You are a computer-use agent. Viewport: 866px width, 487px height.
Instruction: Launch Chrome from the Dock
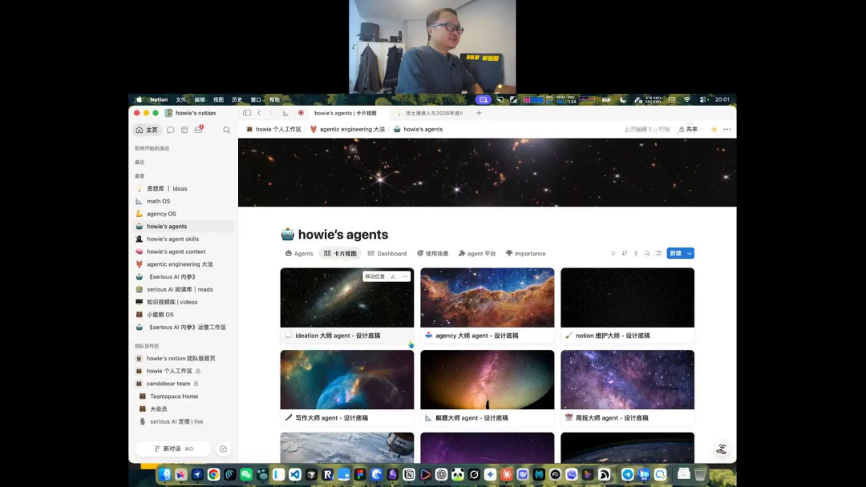click(x=214, y=474)
